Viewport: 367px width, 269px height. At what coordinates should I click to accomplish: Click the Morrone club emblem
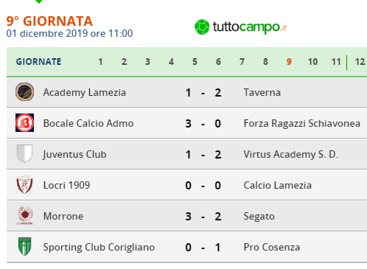tap(24, 216)
